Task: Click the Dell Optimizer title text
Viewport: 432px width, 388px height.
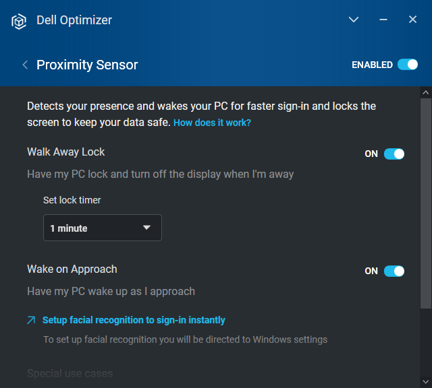Action: 74,20
